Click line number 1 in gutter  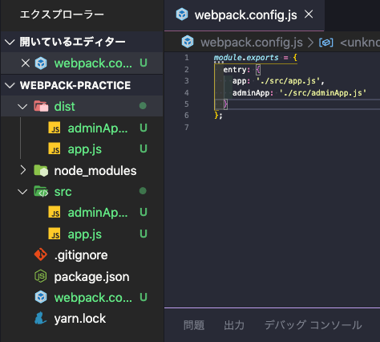click(x=187, y=58)
